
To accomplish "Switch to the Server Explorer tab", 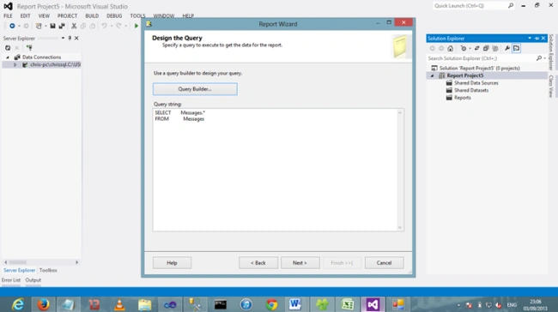I will [x=19, y=270].
